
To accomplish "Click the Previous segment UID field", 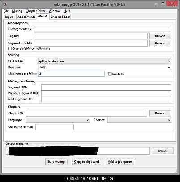I will pyautogui.click(x=106, y=93).
